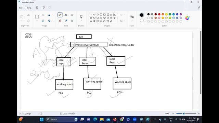Click the Paste clipboard icon

(22, 17)
